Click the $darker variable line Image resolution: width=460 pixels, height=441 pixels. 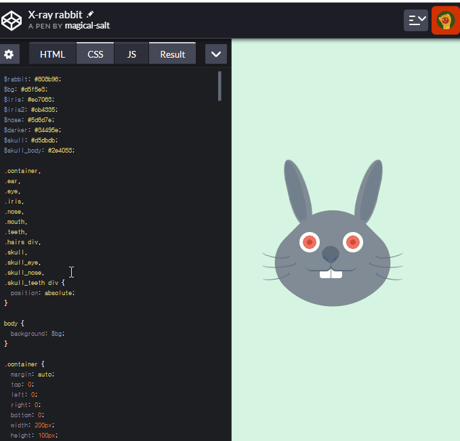tap(33, 130)
